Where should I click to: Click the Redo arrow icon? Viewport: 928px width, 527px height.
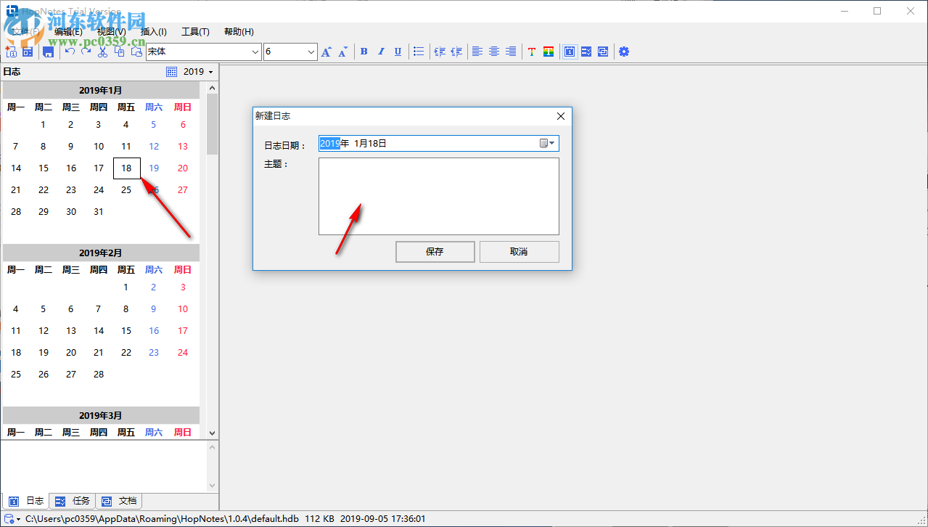[86, 52]
